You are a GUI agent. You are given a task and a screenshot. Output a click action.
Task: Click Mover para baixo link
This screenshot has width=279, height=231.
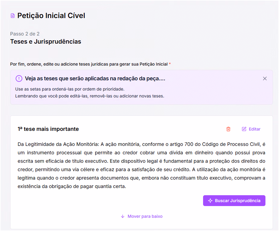142,216
